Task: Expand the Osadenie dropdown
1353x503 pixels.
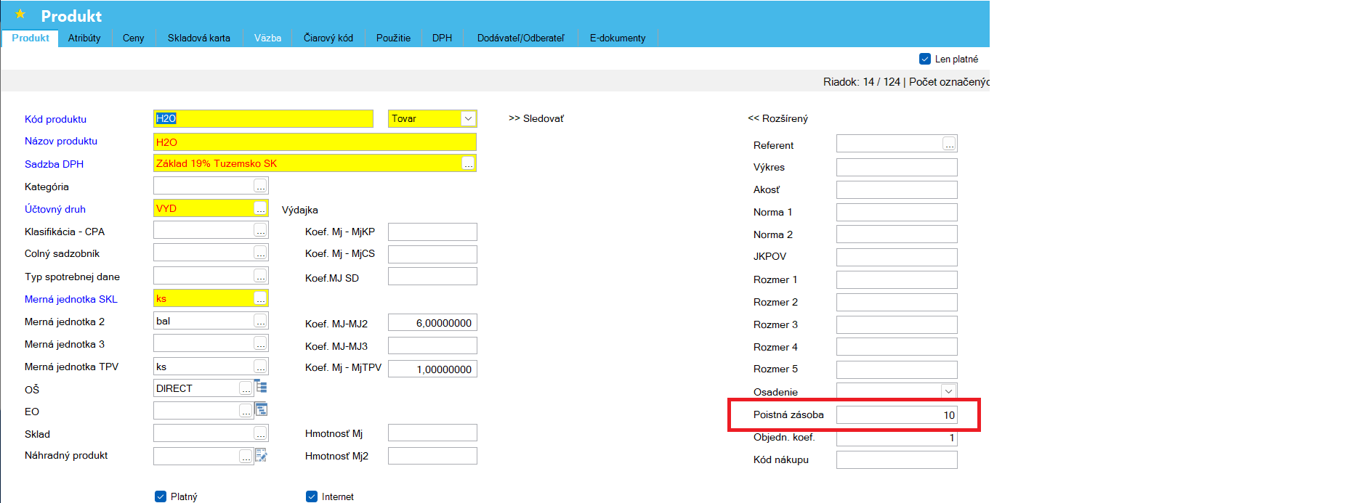Action: coord(948,391)
